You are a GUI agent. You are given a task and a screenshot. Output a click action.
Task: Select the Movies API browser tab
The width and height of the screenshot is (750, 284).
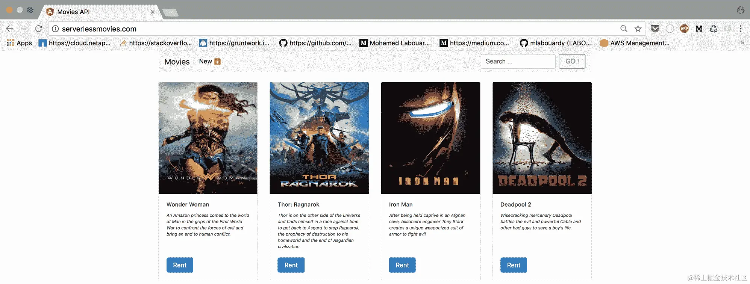(x=100, y=12)
